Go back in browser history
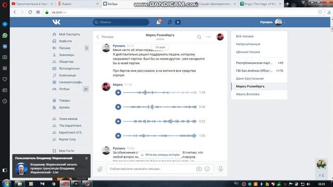This screenshot has width=333, height=187. coord(15,12)
